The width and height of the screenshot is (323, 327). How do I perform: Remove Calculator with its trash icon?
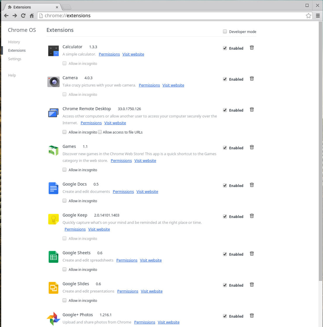(252, 48)
